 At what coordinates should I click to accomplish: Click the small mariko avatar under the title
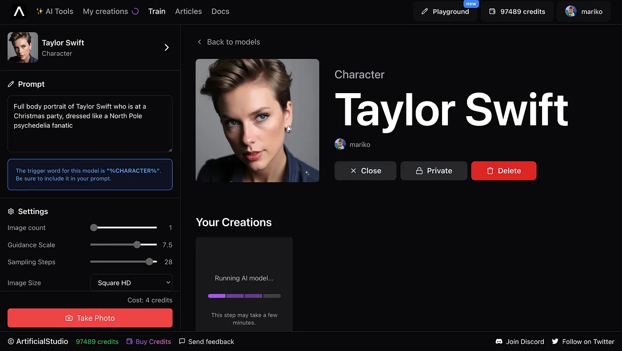[340, 144]
